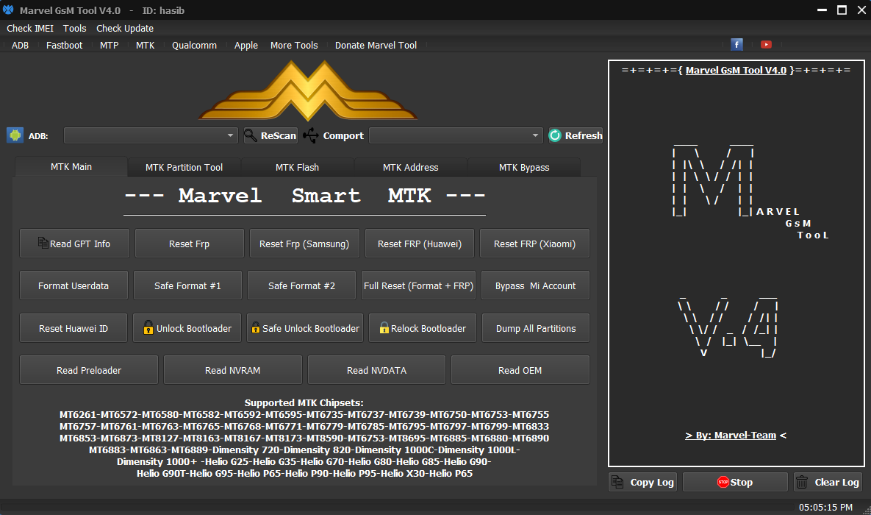The height and width of the screenshot is (515, 871).
Task: Open the Tools menu
Action: (x=74, y=29)
